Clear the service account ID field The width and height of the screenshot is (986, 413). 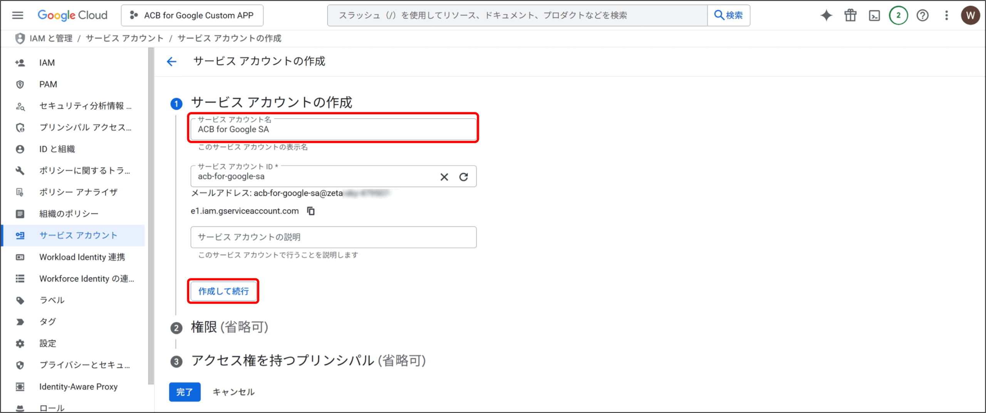(x=444, y=177)
